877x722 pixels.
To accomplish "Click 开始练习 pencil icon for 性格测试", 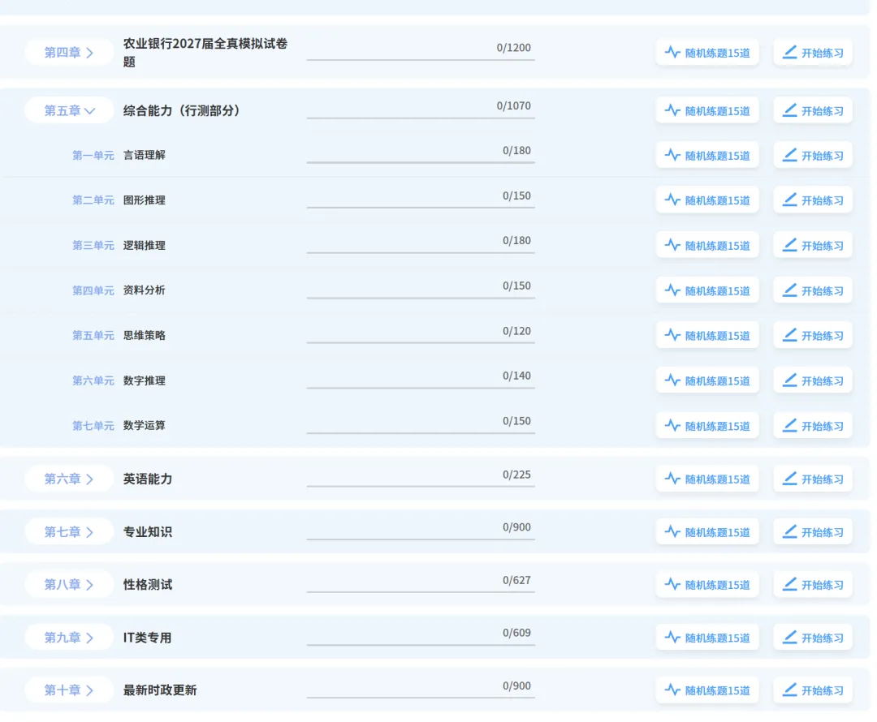I will [x=790, y=585].
